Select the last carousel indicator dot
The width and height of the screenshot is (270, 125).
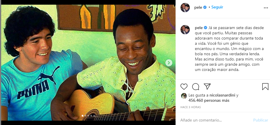(x=94, y=116)
